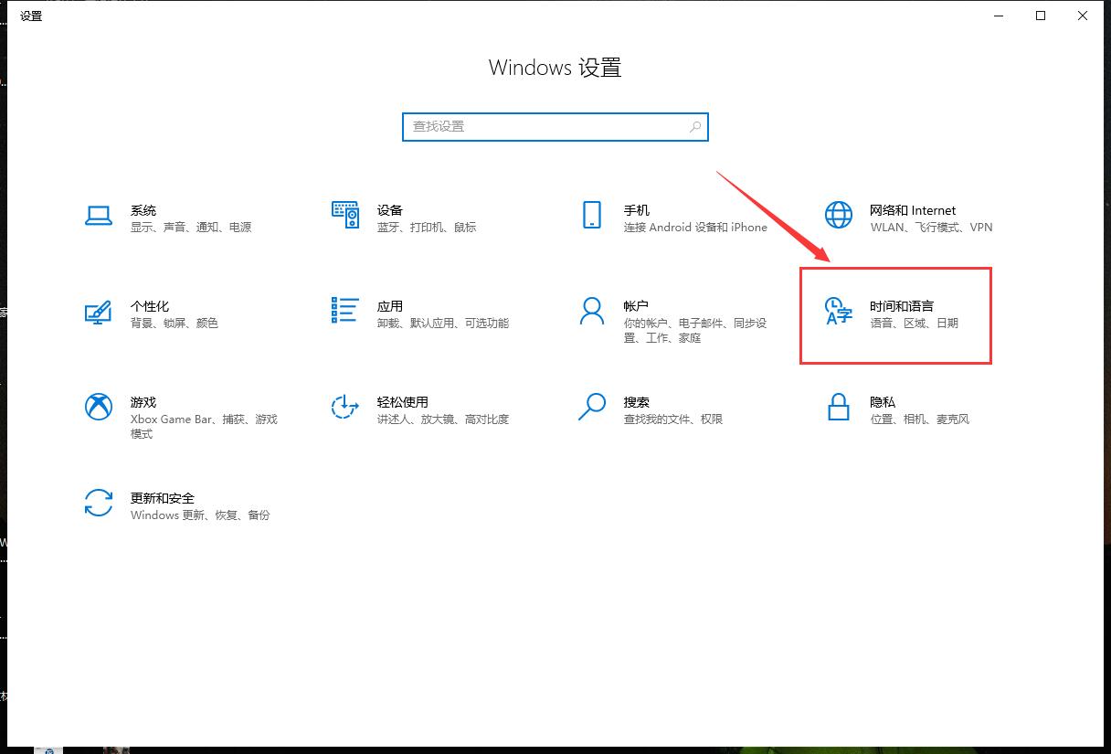Image resolution: width=1111 pixels, height=754 pixels.
Task: Open the 时间和语言 clock icon
Action: [839, 311]
